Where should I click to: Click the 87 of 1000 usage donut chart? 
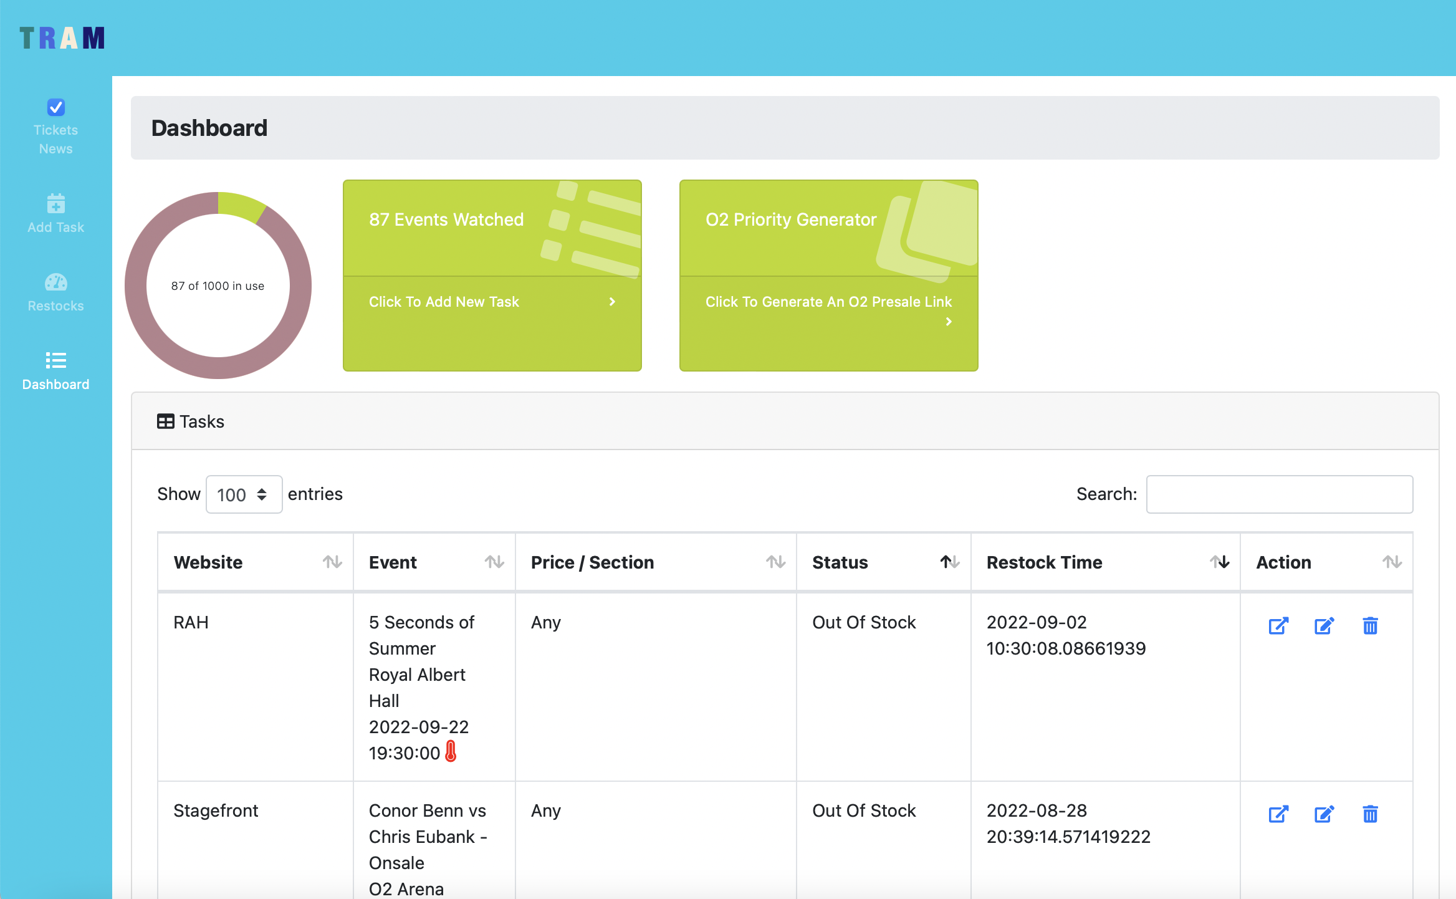tap(218, 286)
